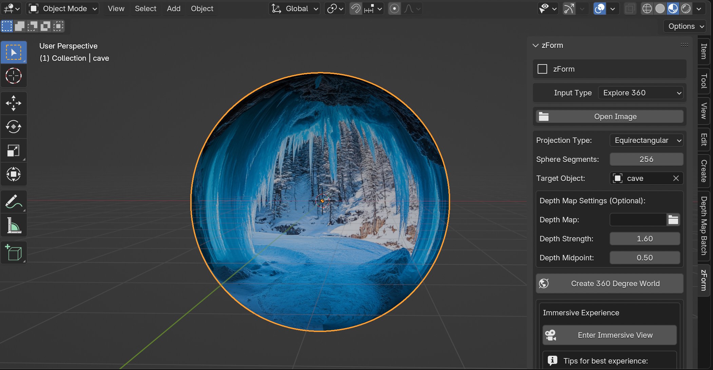Open shading options dropdown arrow
Screen dimensions: 713x370
699,8
